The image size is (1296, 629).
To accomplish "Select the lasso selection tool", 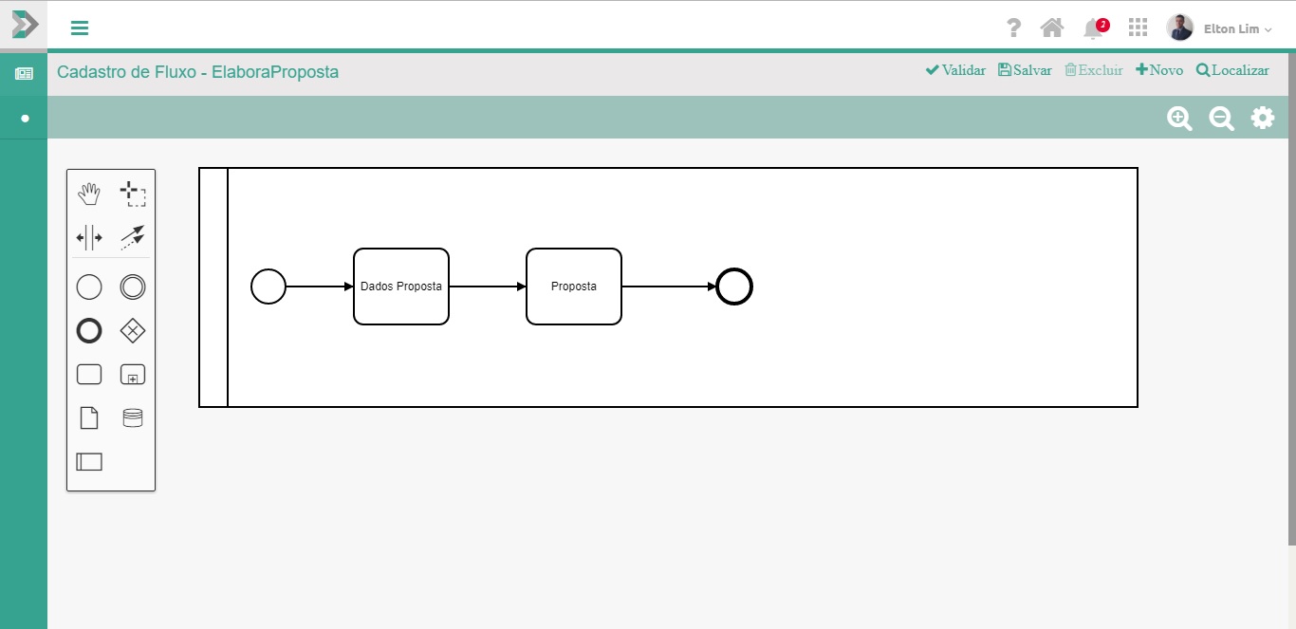I will (133, 194).
